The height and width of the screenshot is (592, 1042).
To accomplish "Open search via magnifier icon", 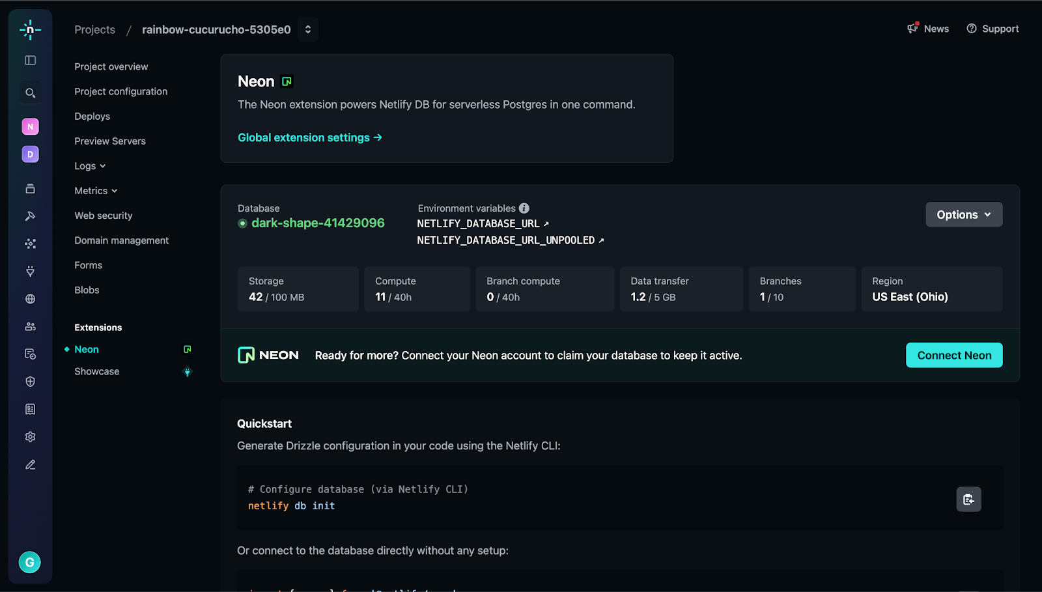I will (x=30, y=93).
